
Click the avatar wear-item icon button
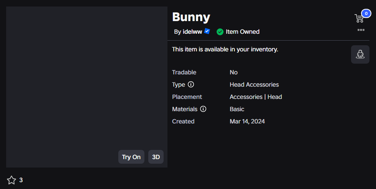tap(360, 54)
